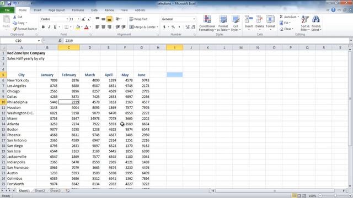Click Decrease Decimal icon
Screen dimensions: 353x198
193,27
